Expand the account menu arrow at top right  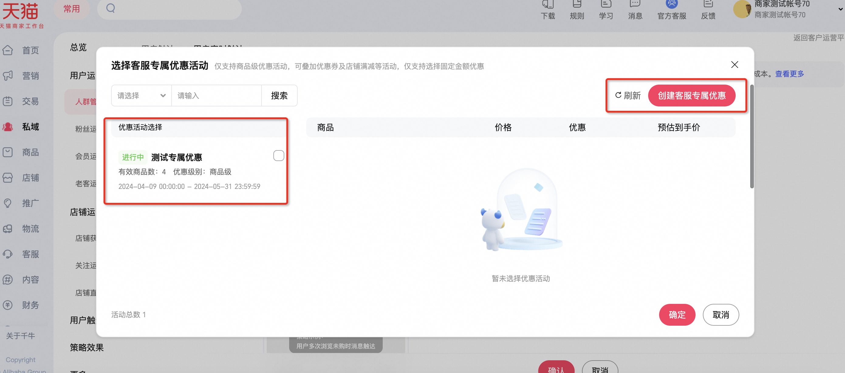pyautogui.click(x=840, y=9)
